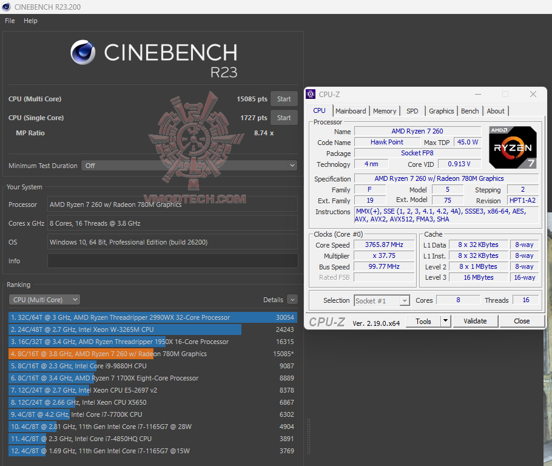Image resolution: width=552 pixels, height=466 pixels.
Task: Select the Threadripper 2990WX ranking row
Action: tap(153, 317)
